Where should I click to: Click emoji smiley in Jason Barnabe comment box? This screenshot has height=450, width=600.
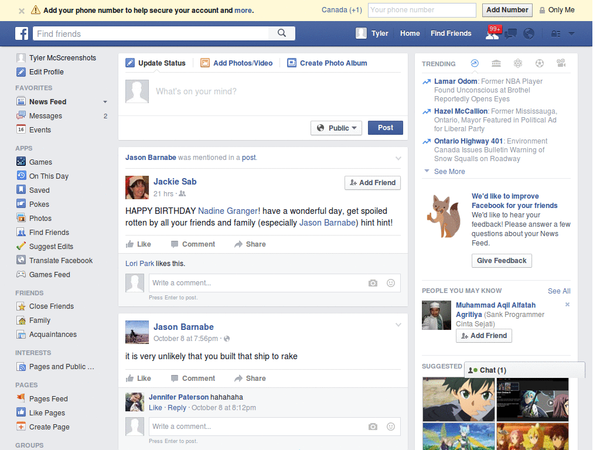click(391, 427)
